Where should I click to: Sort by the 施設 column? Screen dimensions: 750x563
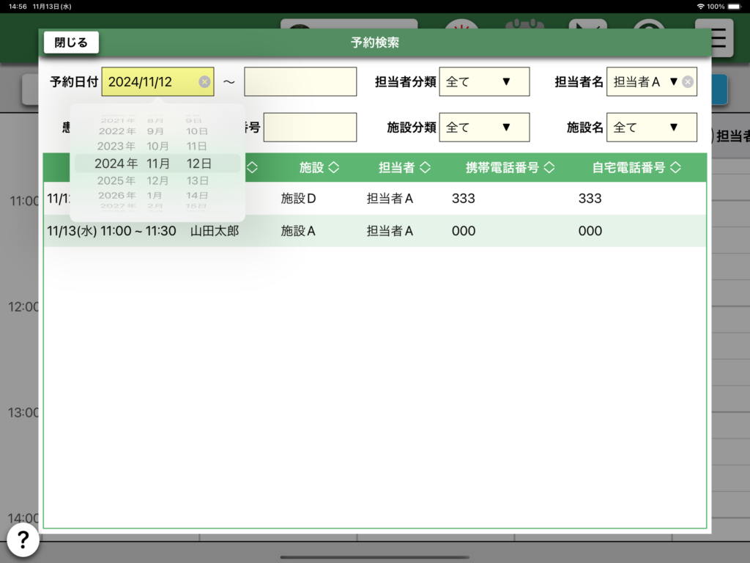coord(319,168)
